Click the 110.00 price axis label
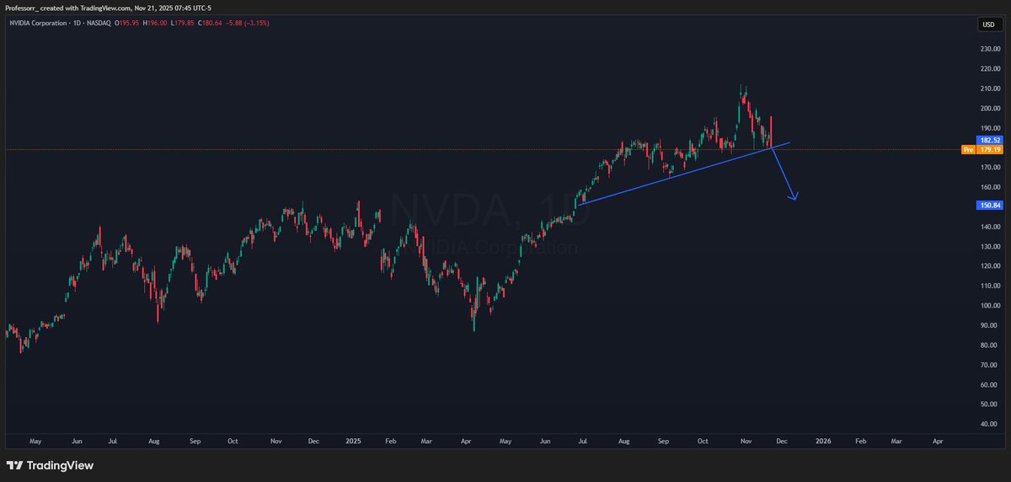1011x482 pixels. click(x=989, y=286)
